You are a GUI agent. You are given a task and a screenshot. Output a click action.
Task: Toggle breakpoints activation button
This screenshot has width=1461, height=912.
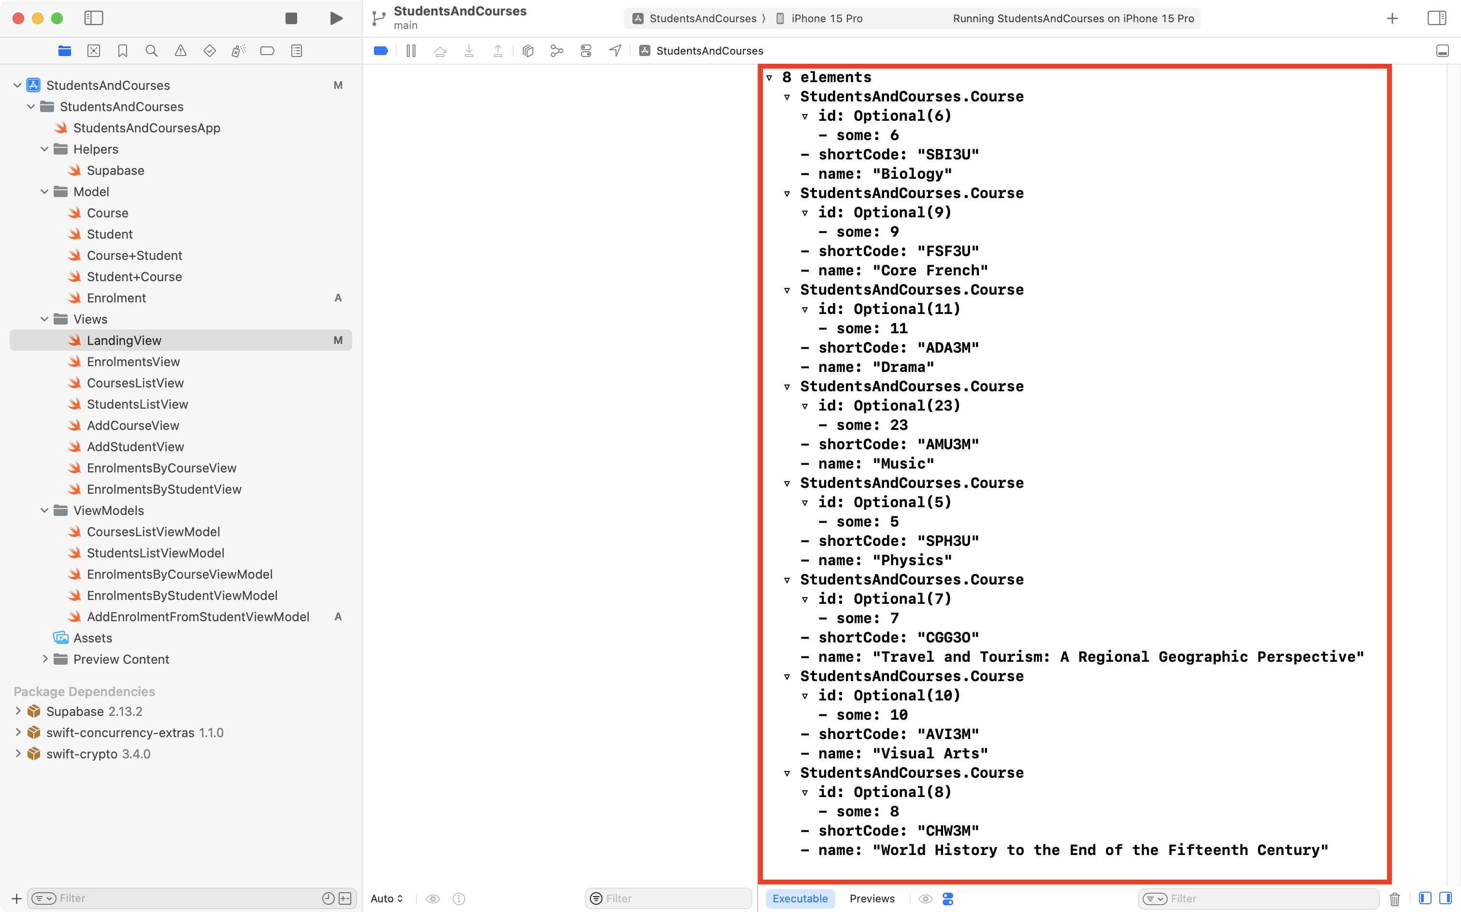(381, 51)
